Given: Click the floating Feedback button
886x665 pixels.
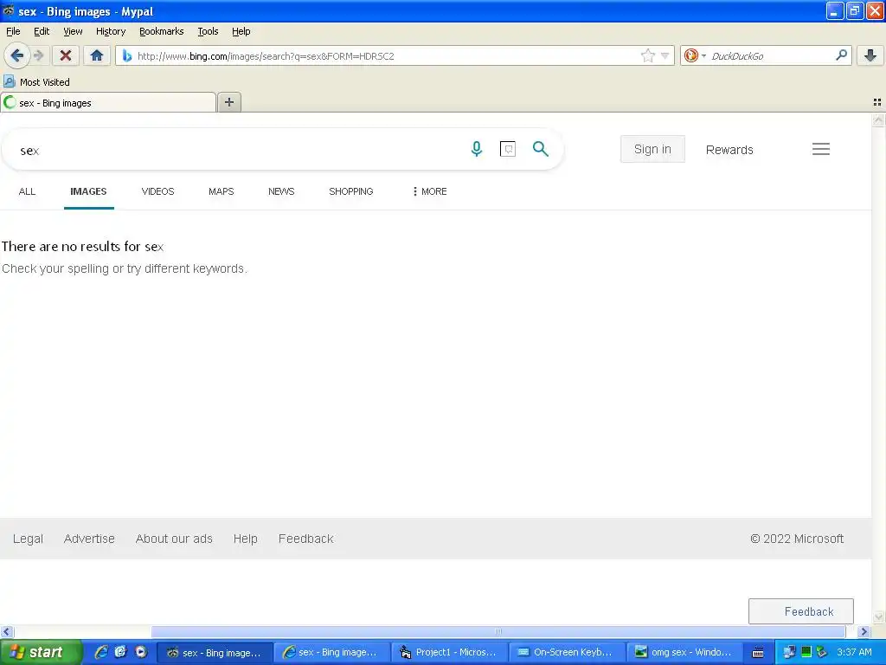Looking at the screenshot, I should coord(800,611).
